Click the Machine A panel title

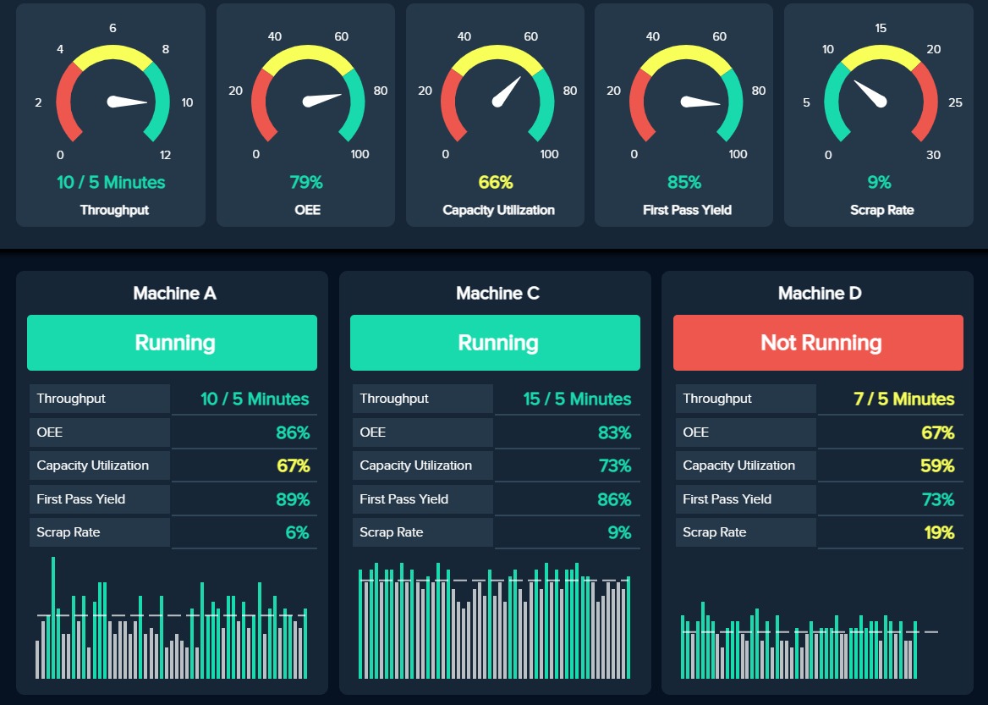click(x=174, y=294)
